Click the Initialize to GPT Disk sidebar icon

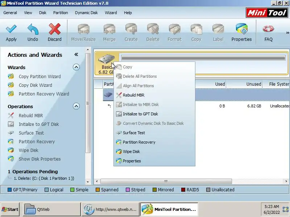coord(11,124)
